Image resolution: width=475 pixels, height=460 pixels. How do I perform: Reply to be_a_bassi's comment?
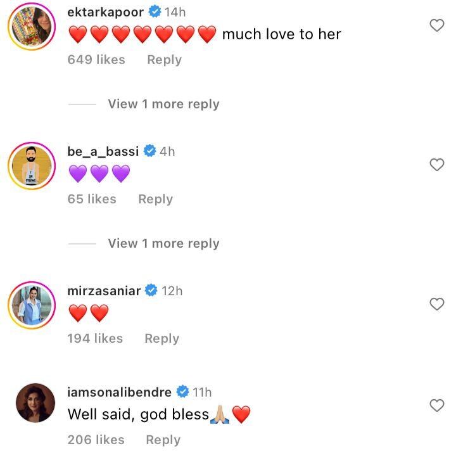[155, 199]
